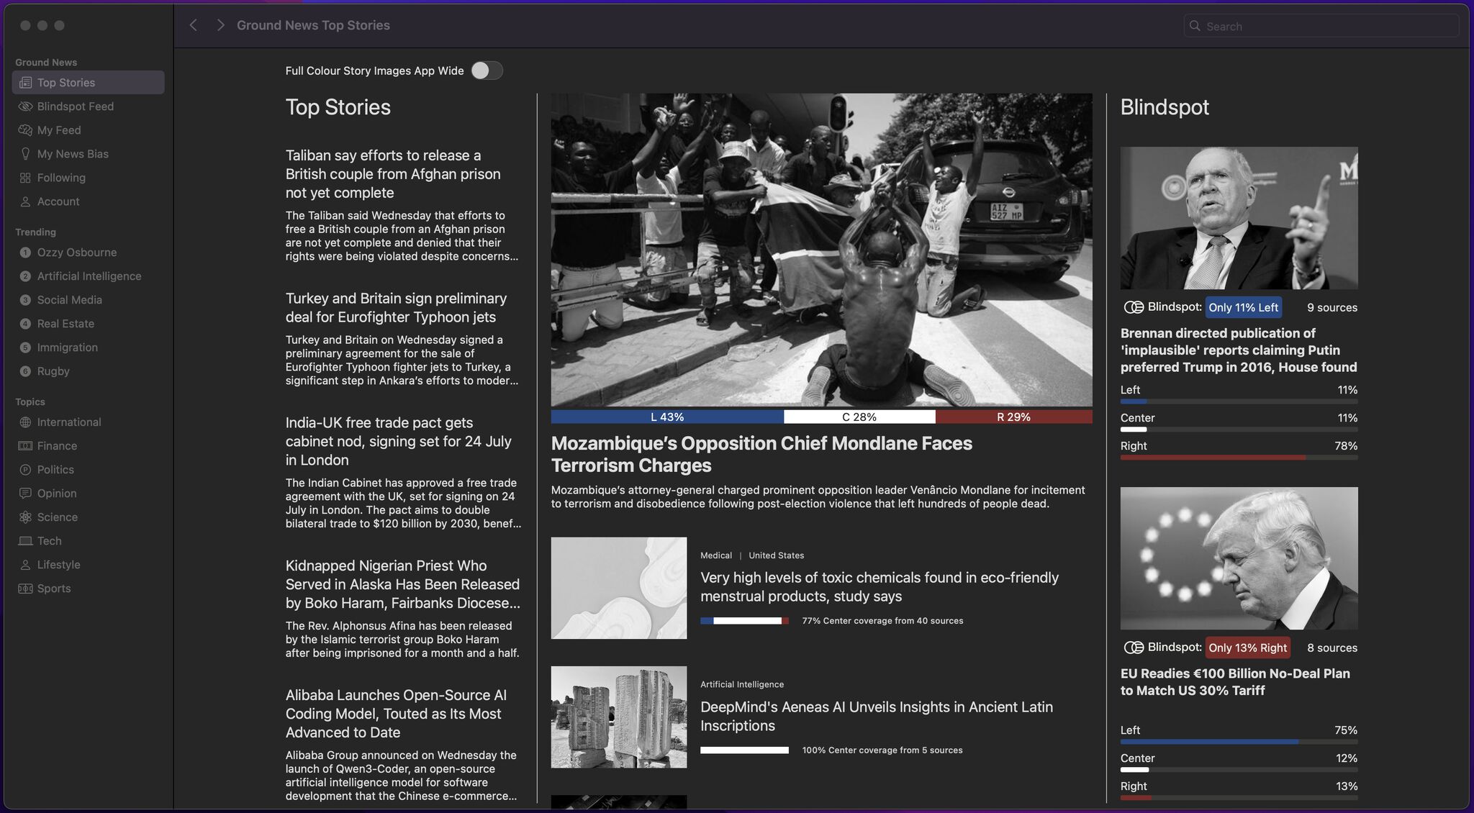Image resolution: width=1474 pixels, height=813 pixels.
Task: Click the L 43% bias bar segment
Action: pyautogui.click(x=666, y=417)
